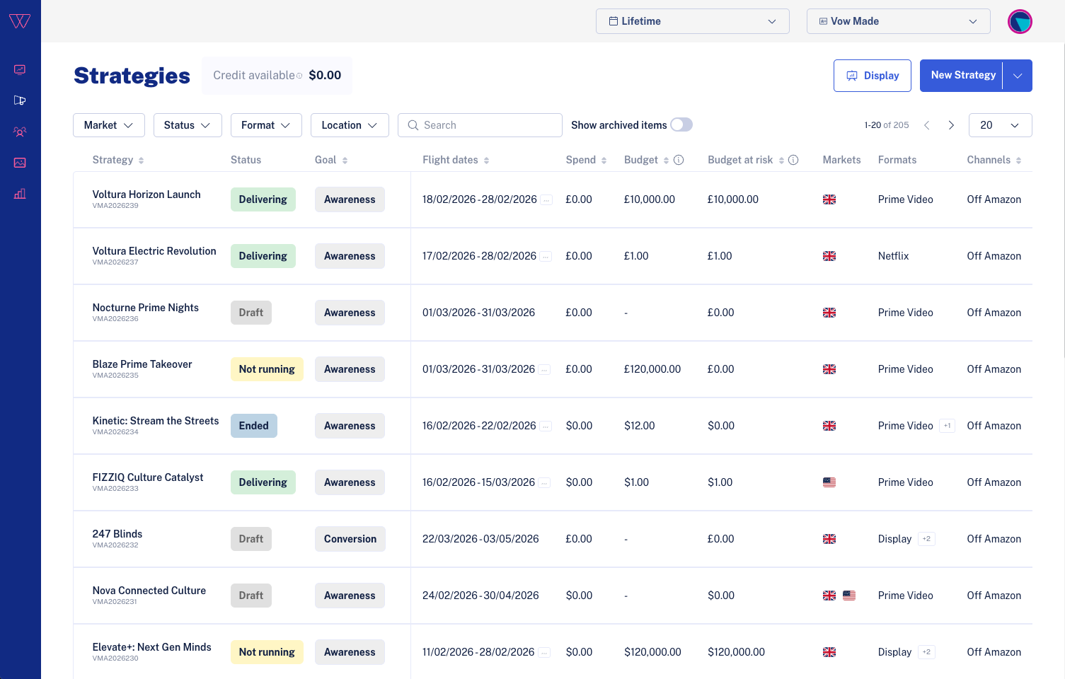
Task: Click the Display button
Action: 872,76
